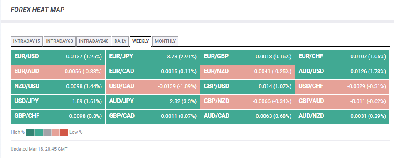394x158 pixels.
Task: Select the GBP/NZD pair cell
Action: [x=247, y=101]
